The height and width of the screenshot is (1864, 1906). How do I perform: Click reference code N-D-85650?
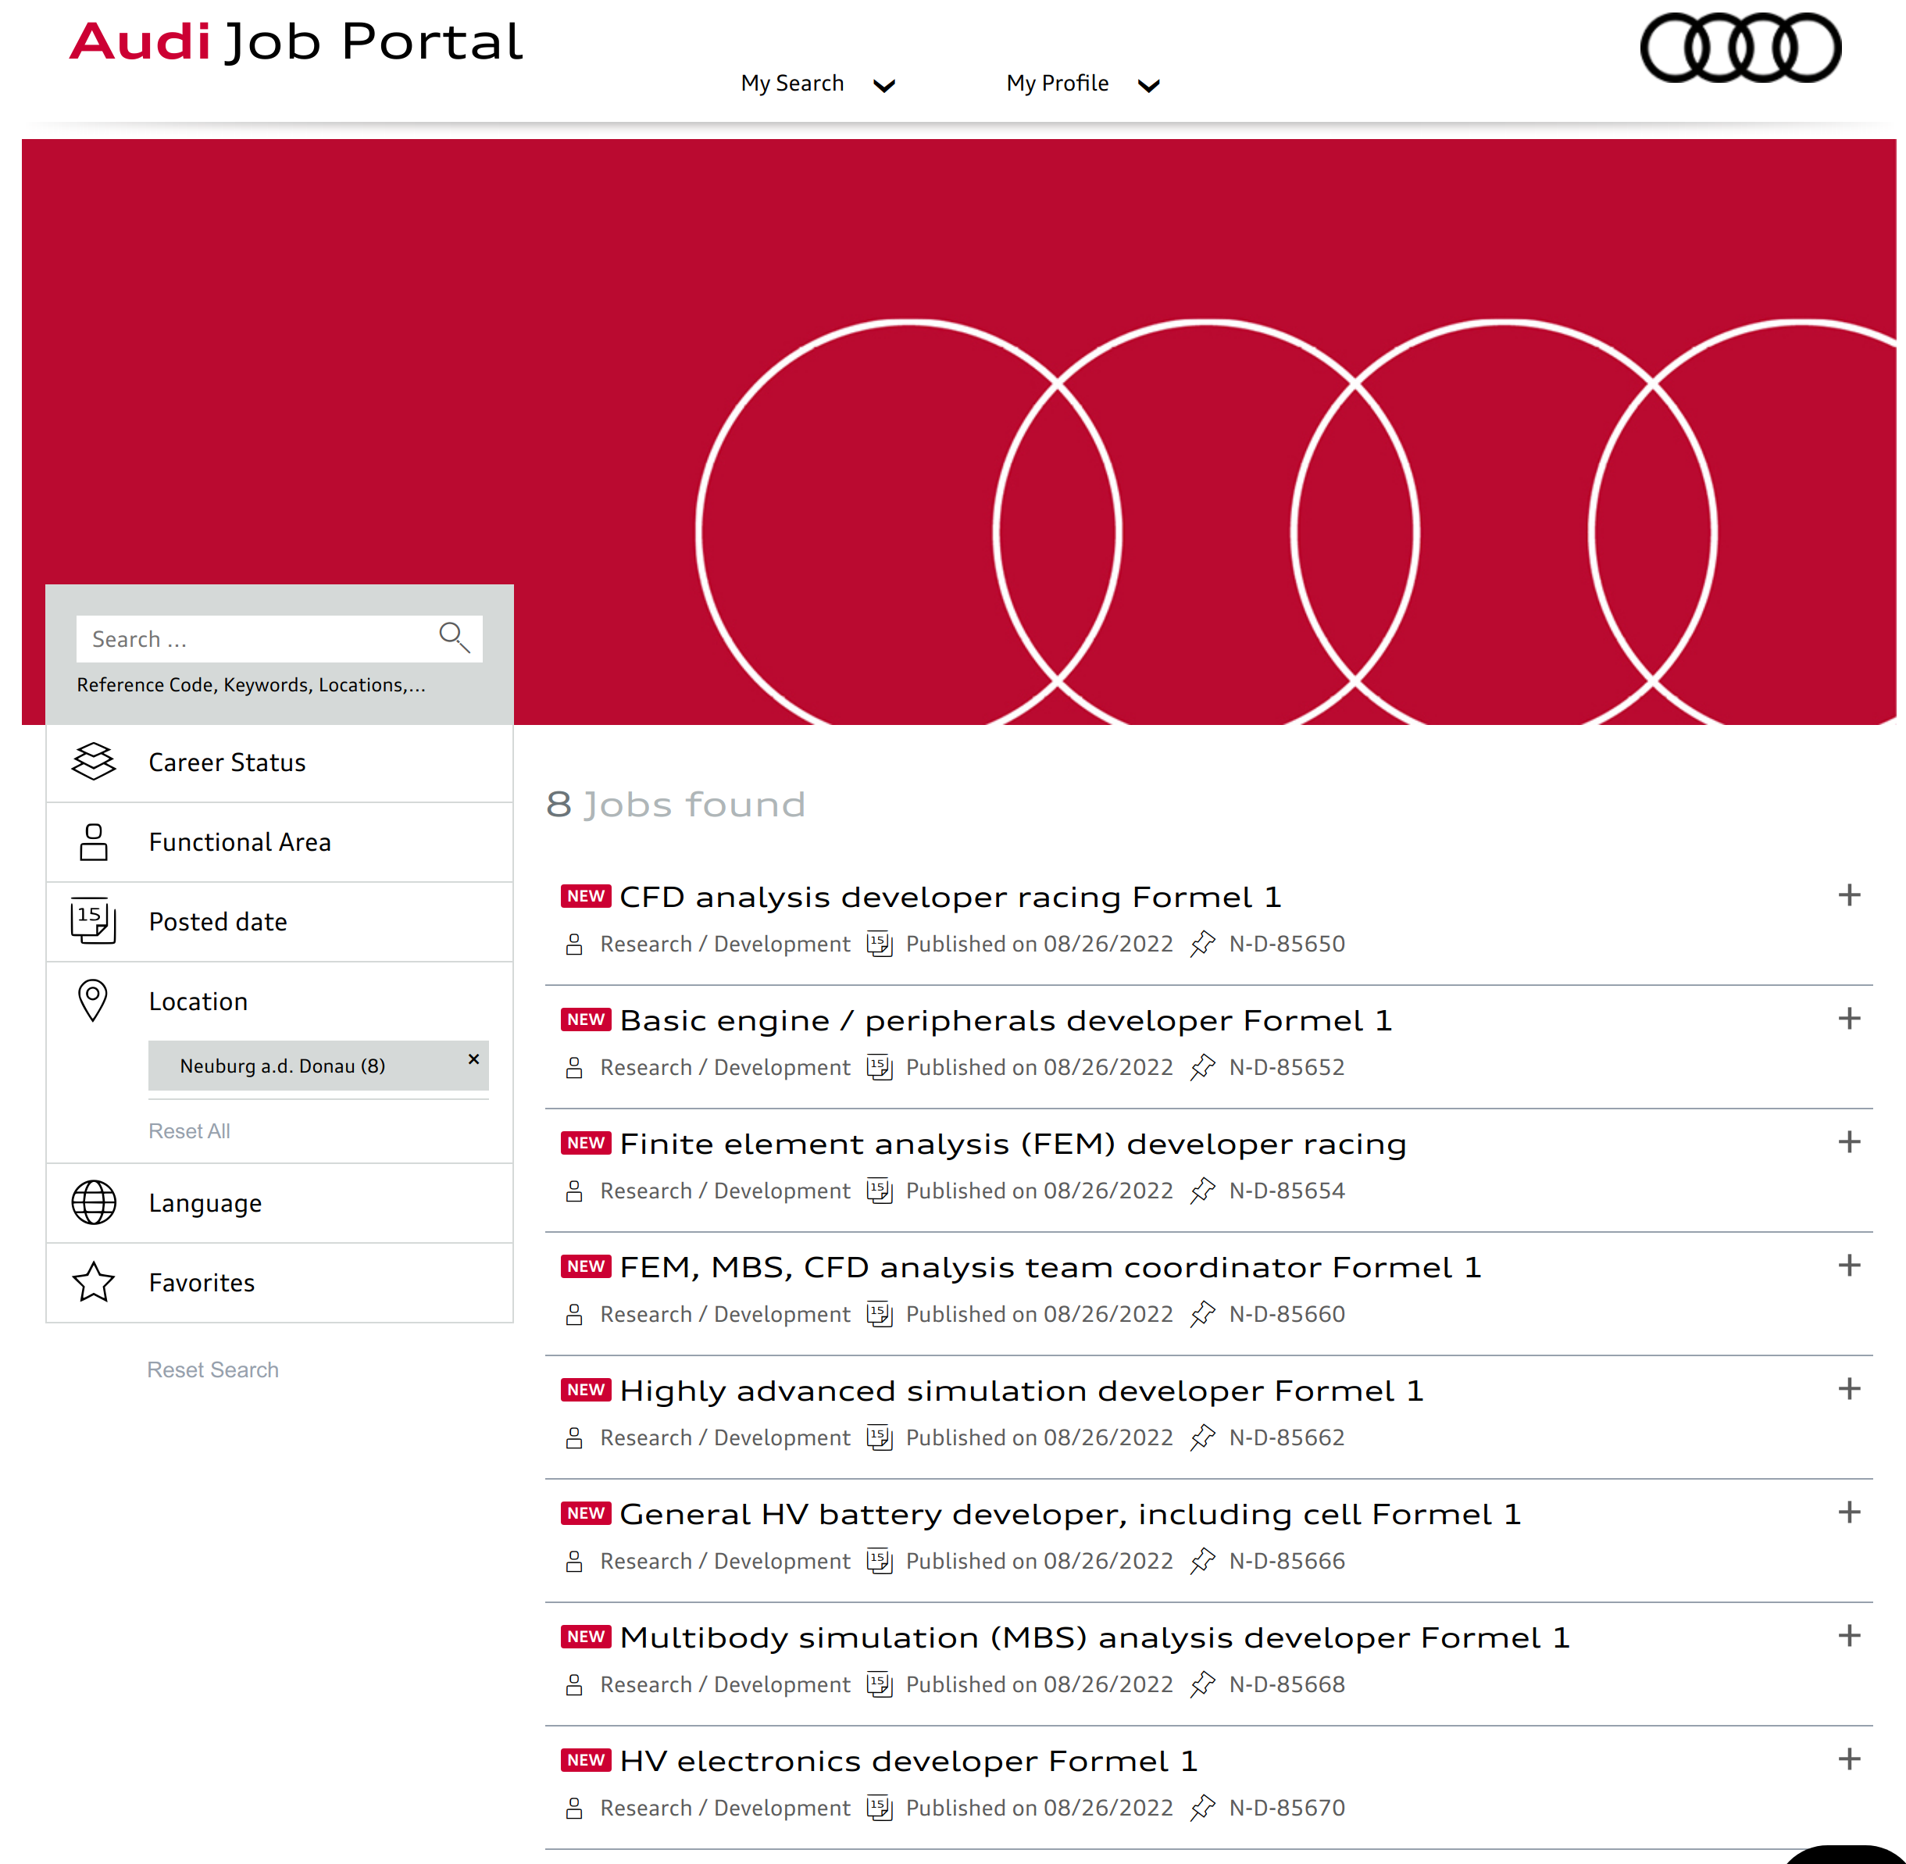[x=1287, y=944]
